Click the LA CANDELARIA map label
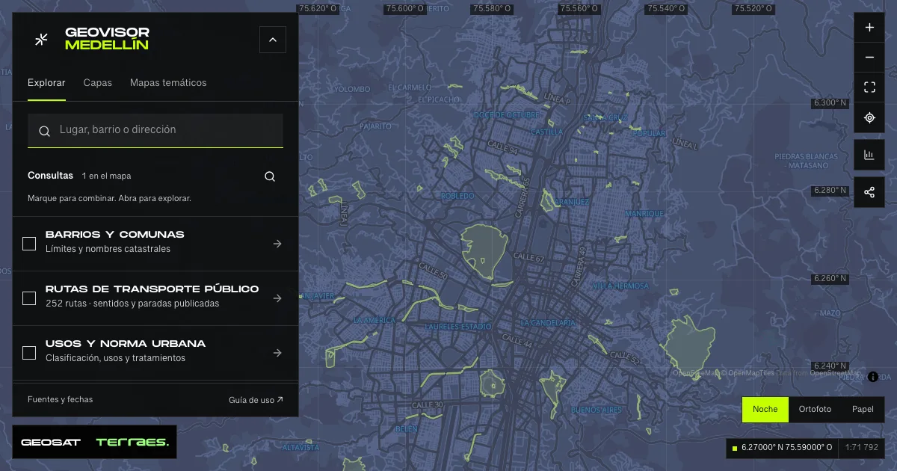 click(549, 323)
